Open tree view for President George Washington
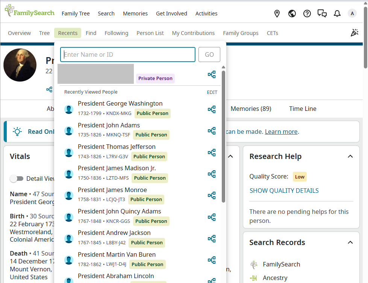The image size is (368, 283). pos(212,109)
